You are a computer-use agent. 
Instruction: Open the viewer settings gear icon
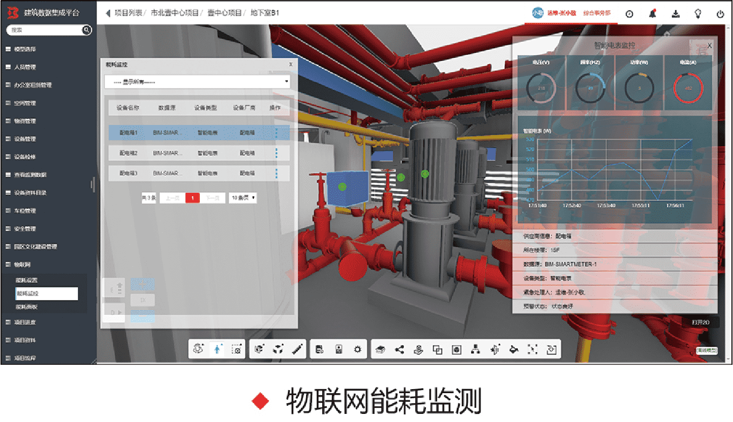358,349
